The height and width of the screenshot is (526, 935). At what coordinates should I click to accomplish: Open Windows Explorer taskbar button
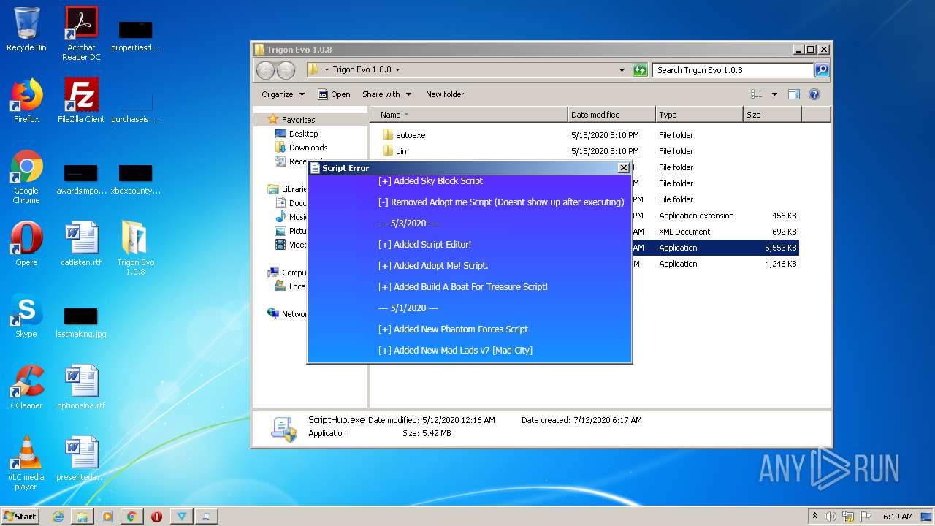83,517
